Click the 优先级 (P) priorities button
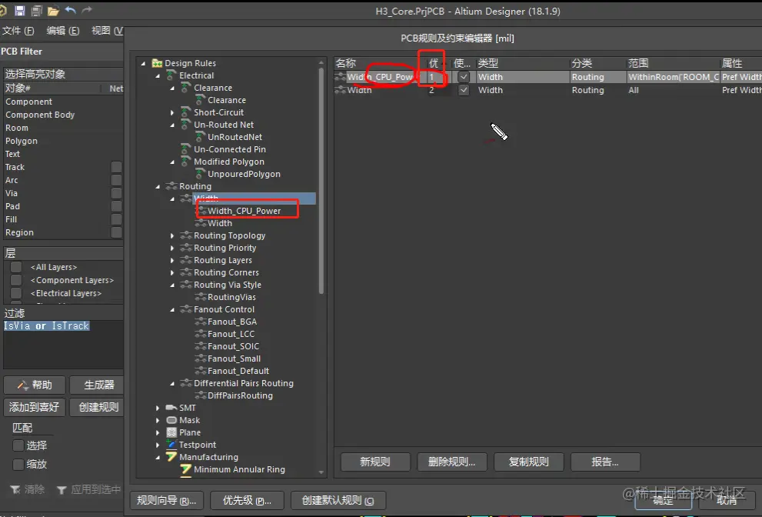 tap(247, 500)
